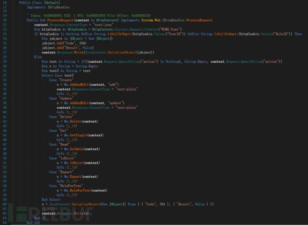
Task: Click line number 64 in the gutter
Action: click(x=5, y=223)
